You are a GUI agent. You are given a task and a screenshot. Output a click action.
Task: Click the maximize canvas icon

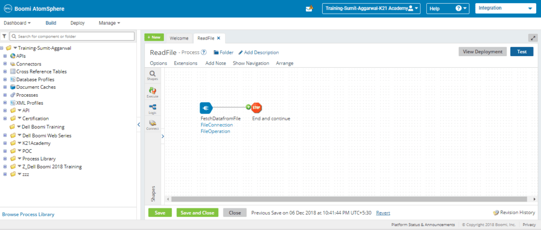pyautogui.click(x=533, y=38)
